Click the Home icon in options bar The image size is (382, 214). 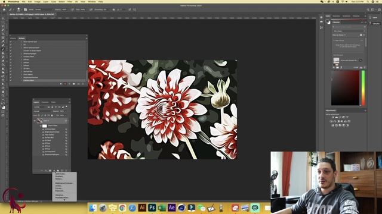(x=4, y=10)
